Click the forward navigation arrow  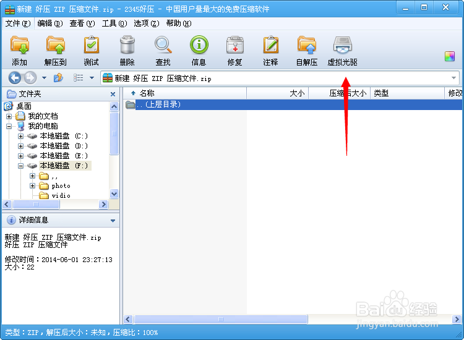pos(30,78)
